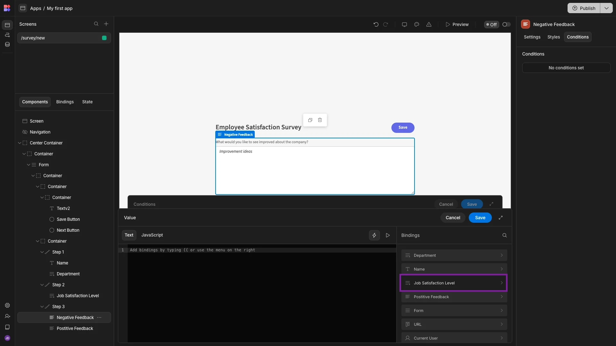Click into the binding code editor line
The image size is (616, 346).
tap(261, 250)
